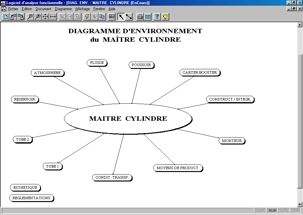Click the greyed pencil/tag toolbar icon
The width and height of the screenshot is (303, 215).
pos(94,17)
